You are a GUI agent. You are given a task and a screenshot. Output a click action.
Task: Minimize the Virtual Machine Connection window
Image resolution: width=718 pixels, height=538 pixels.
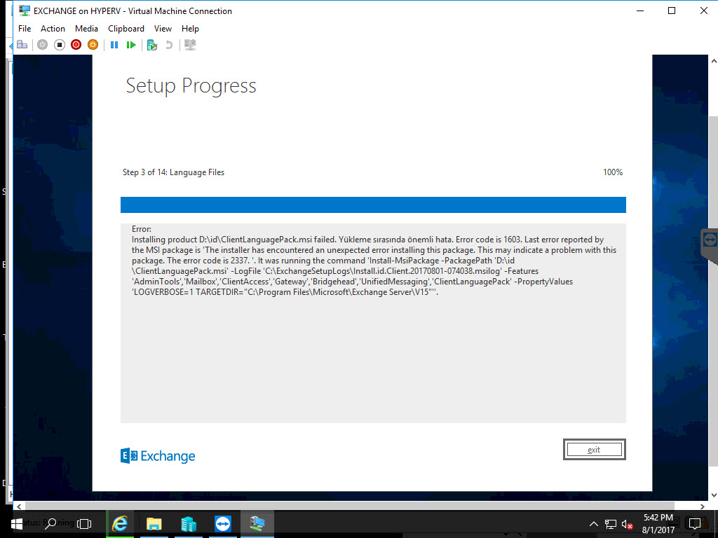pos(640,11)
